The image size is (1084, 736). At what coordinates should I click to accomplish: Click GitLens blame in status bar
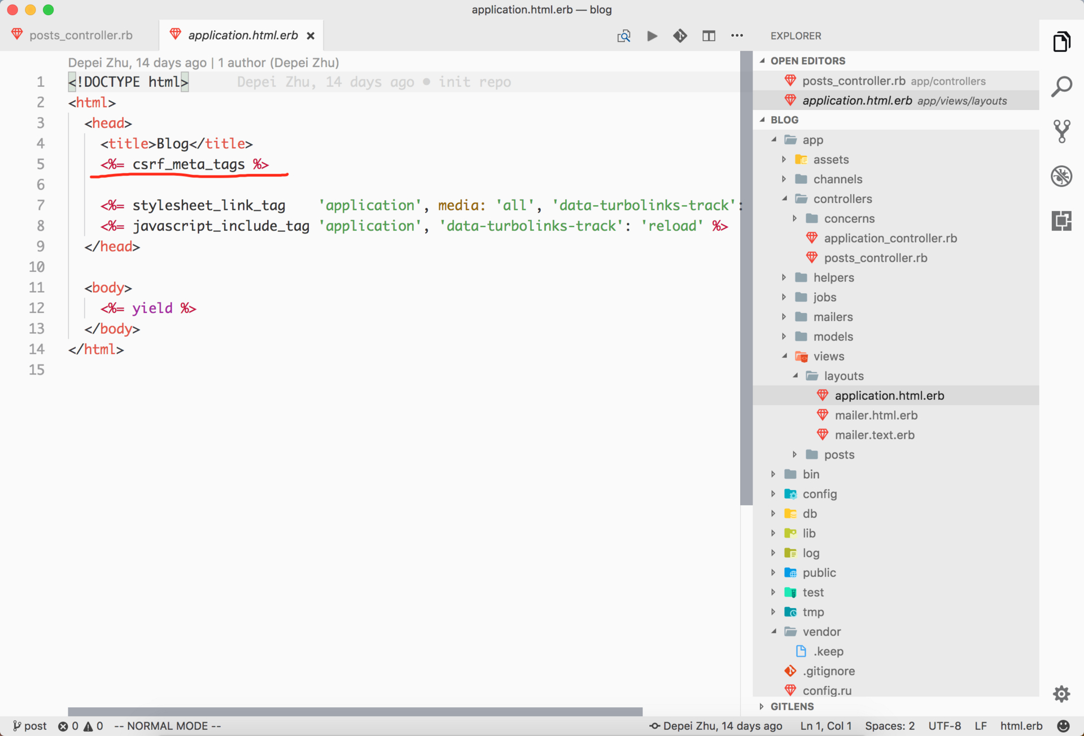click(x=716, y=726)
